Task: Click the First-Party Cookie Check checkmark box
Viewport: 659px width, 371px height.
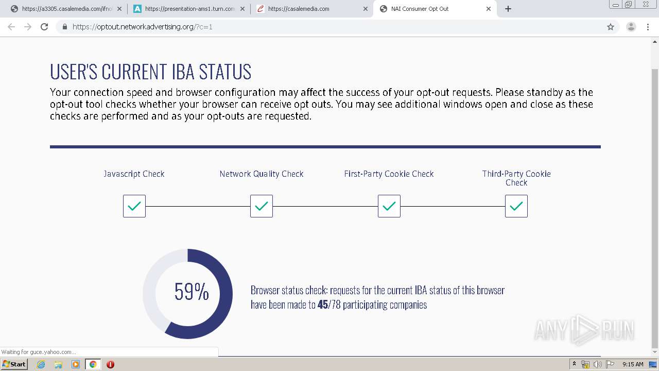Action: pos(389,206)
